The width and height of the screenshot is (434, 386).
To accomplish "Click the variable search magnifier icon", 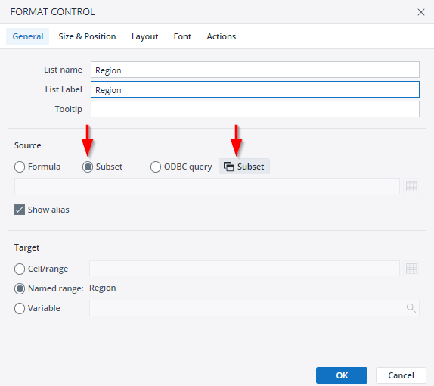I will [x=411, y=308].
